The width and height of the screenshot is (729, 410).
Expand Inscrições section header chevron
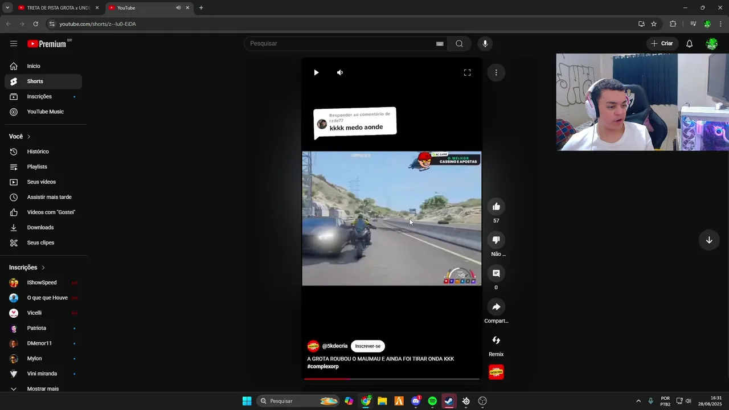click(x=43, y=268)
